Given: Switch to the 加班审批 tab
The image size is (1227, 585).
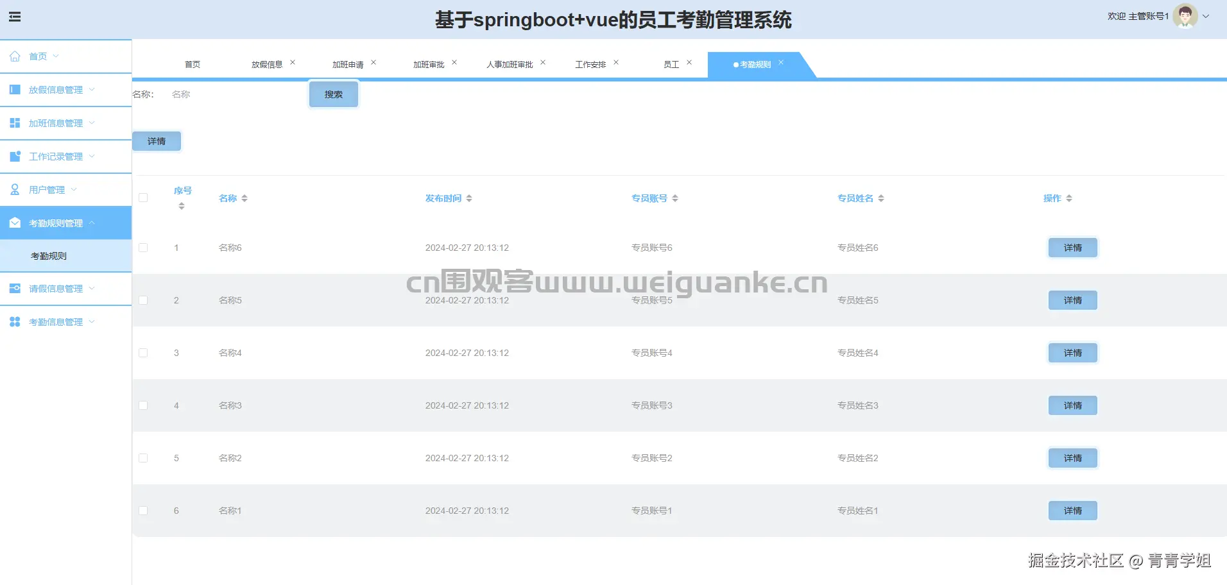Looking at the screenshot, I should point(429,65).
